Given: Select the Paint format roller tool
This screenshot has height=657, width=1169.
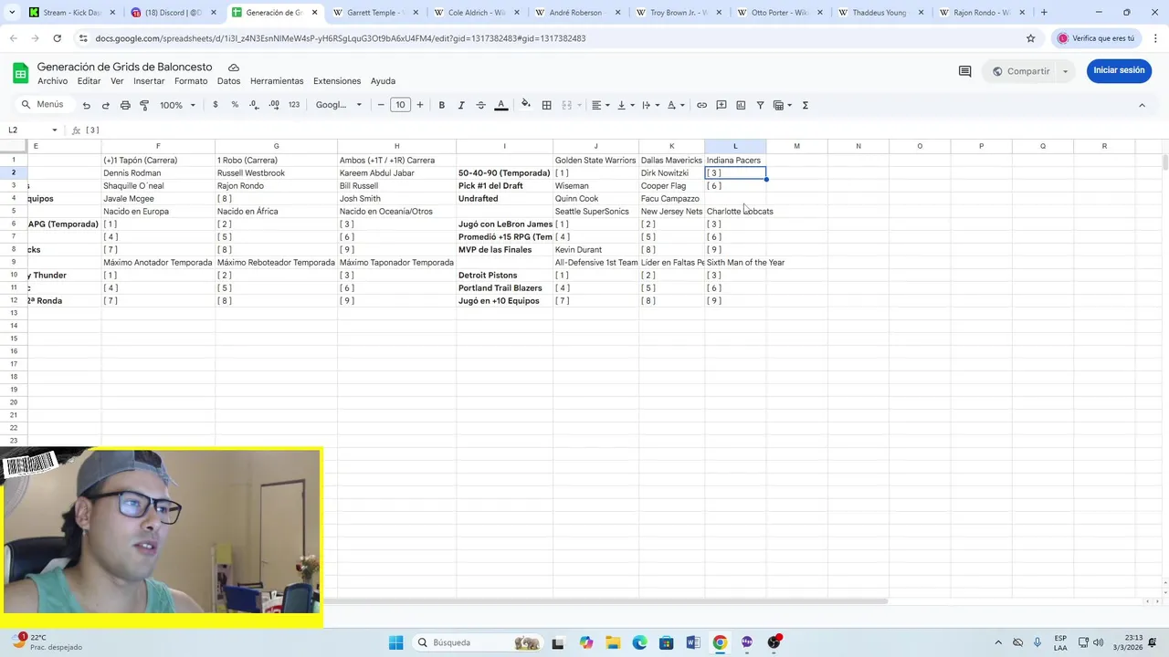Looking at the screenshot, I should (x=144, y=105).
